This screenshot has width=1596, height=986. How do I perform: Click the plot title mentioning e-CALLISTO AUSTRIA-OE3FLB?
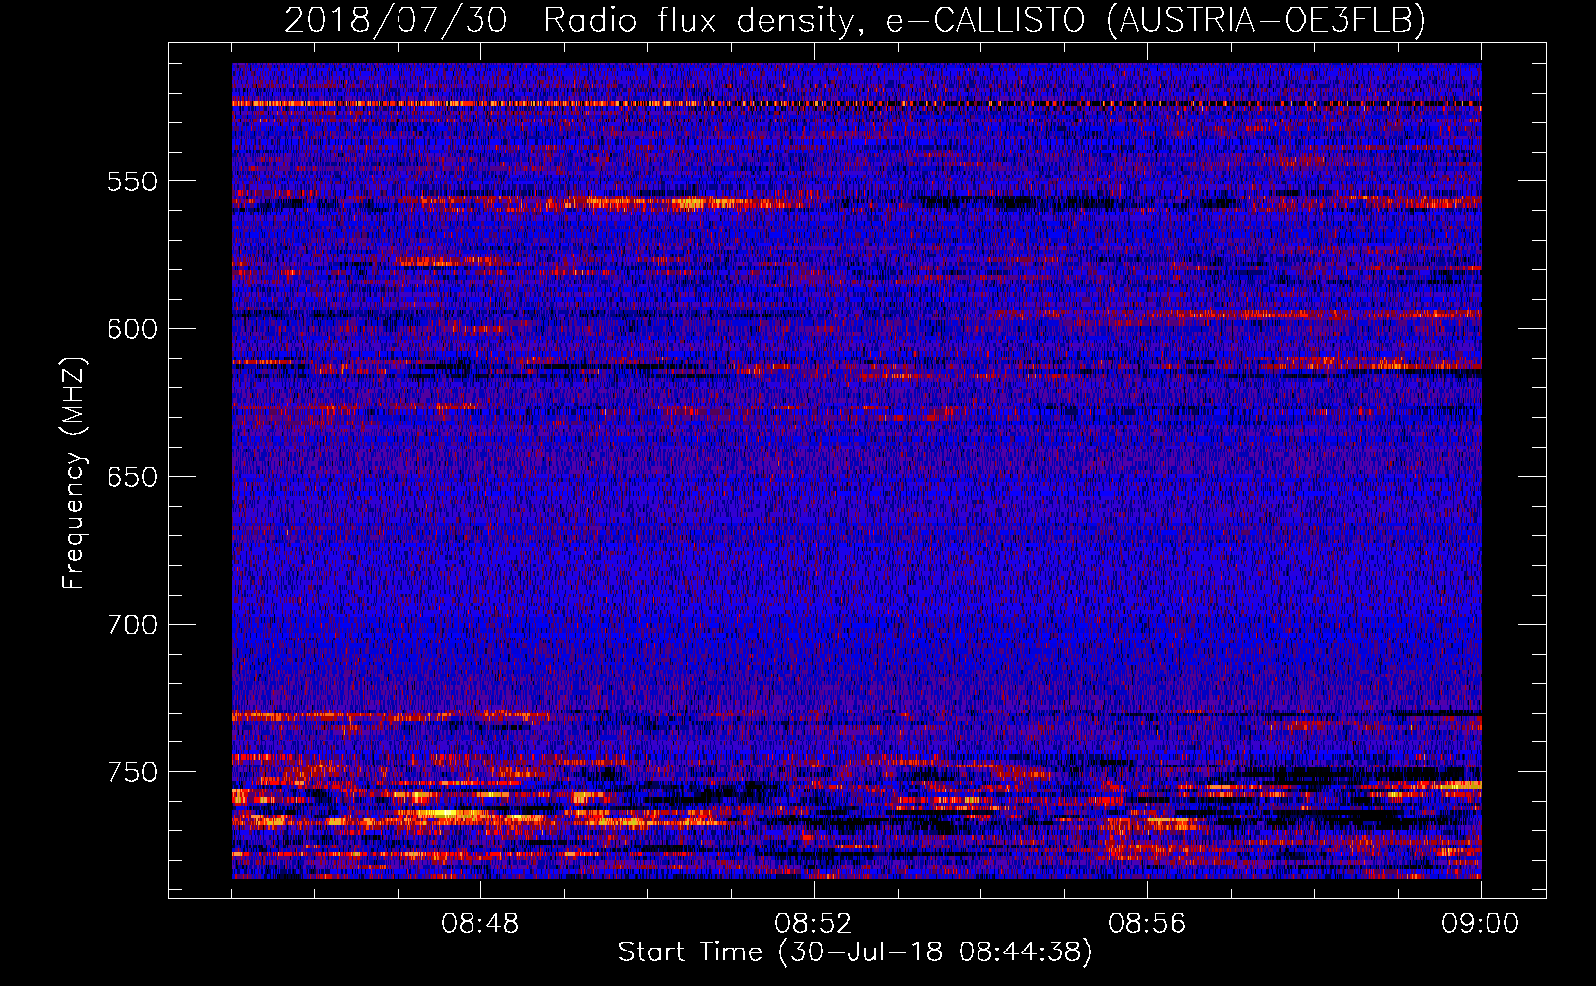[855, 20]
